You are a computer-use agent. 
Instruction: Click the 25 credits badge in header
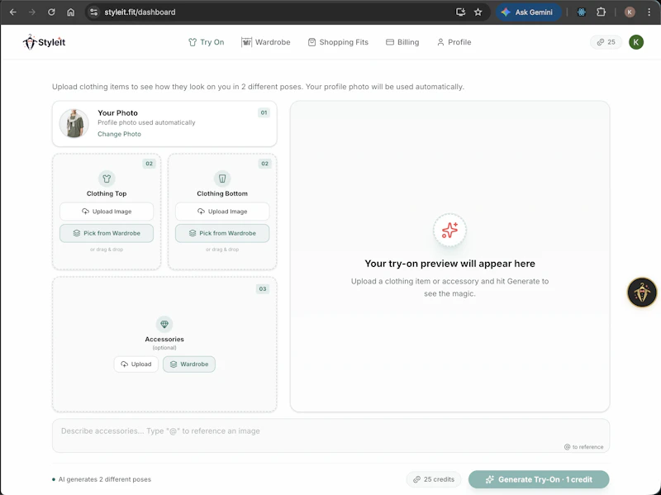pos(606,42)
